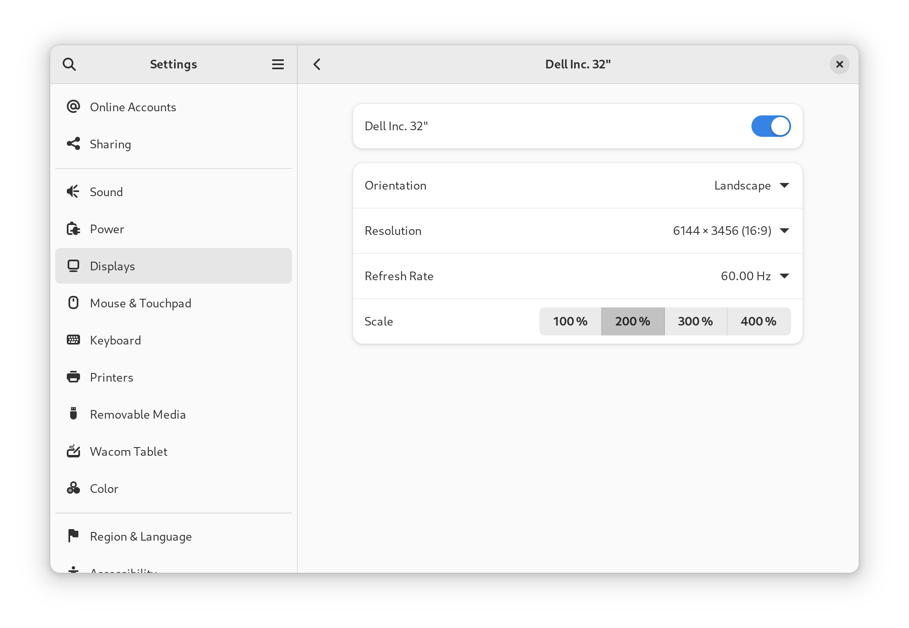
Task: Select 100% display scale button
Action: pyautogui.click(x=570, y=321)
